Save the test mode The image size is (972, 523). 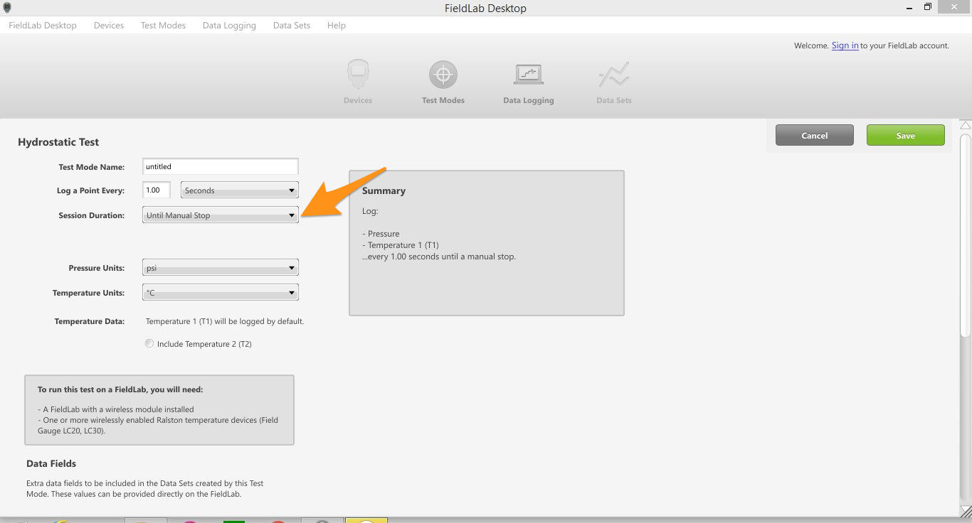click(905, 135)
